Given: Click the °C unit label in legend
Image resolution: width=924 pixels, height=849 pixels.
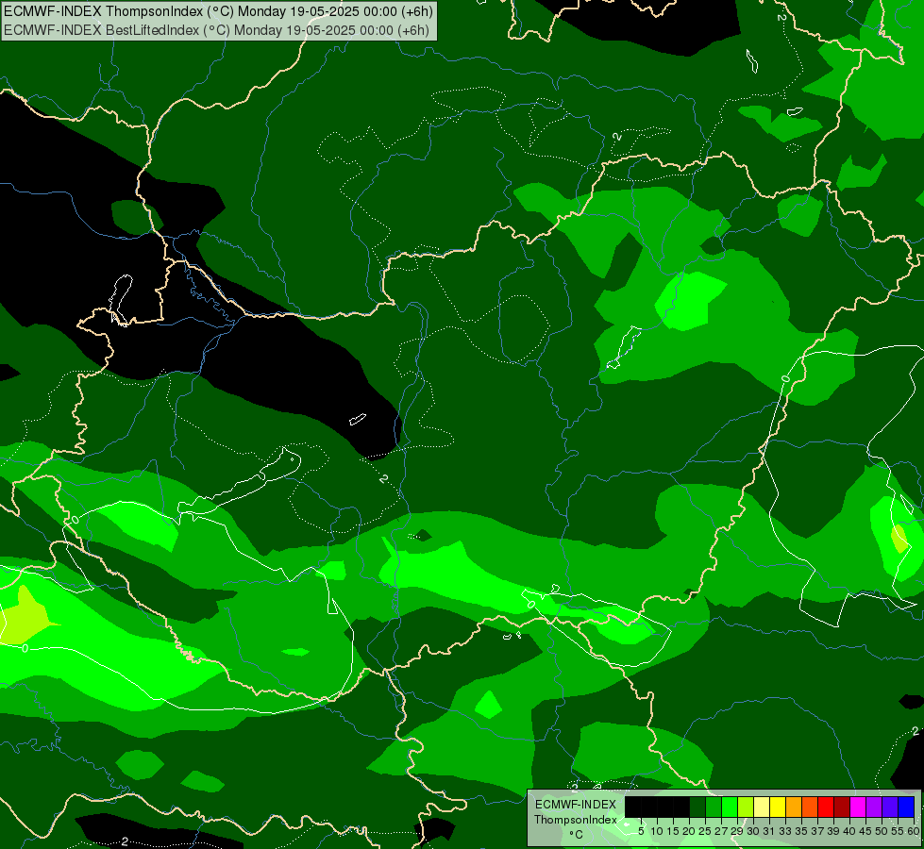Looking at the screenshot, I should tap(577, 835).
